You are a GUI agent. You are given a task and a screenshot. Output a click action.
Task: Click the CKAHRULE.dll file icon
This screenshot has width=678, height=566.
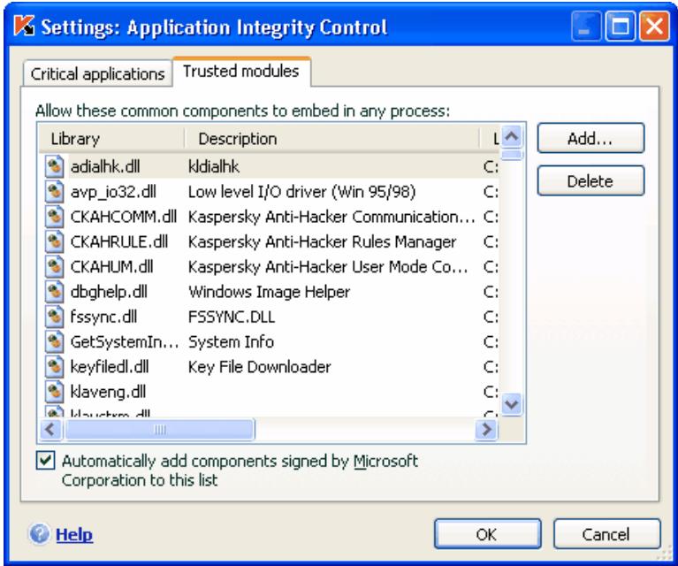55,242
